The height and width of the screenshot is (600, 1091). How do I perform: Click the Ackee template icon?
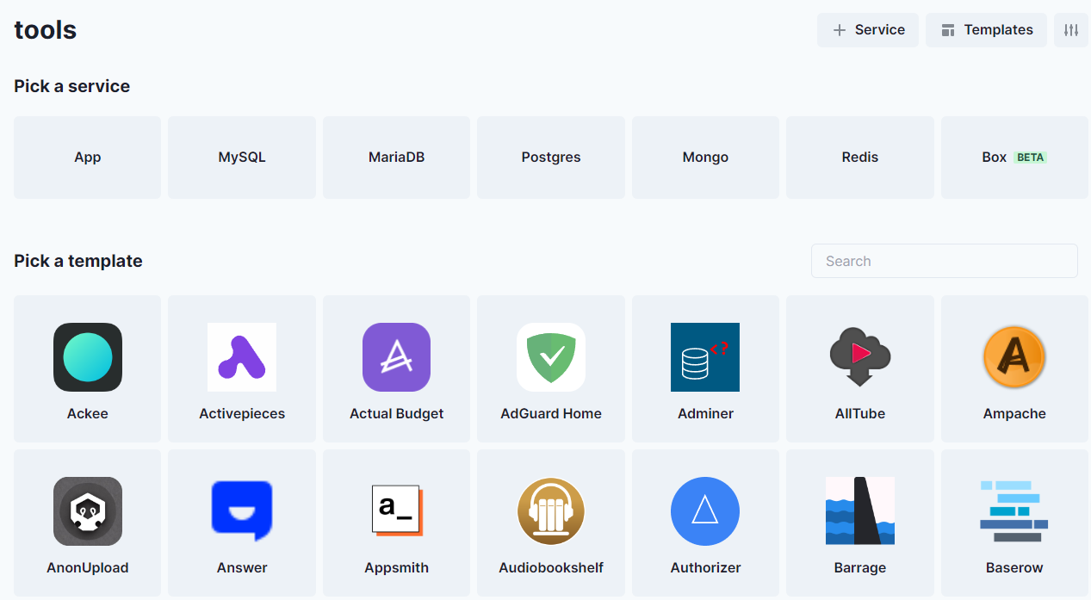[88, 357]
